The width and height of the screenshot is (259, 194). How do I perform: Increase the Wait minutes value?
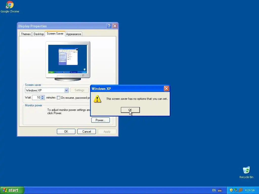(x=42, y=96)
